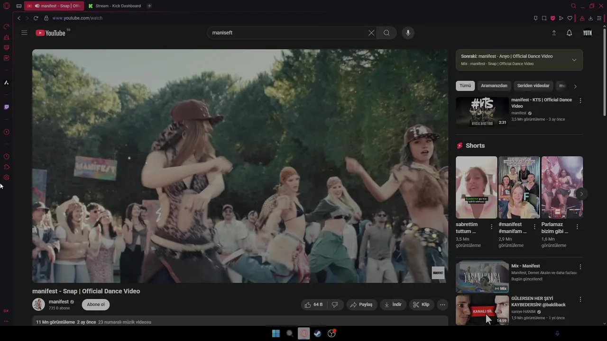Switch to the manifest - Snap browser tab

point(54,6)
